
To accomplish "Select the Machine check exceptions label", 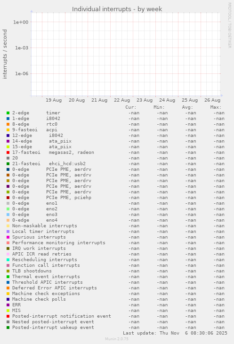I will click(x=46, y=294).
